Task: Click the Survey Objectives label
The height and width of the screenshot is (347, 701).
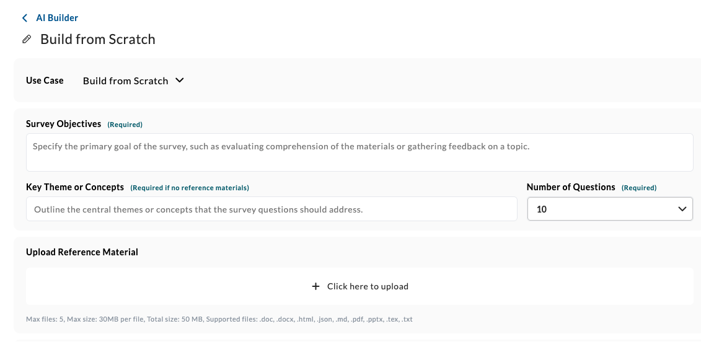Action: 63,124
